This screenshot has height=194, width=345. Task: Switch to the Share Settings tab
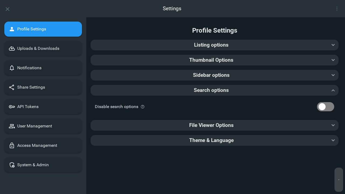43,87
